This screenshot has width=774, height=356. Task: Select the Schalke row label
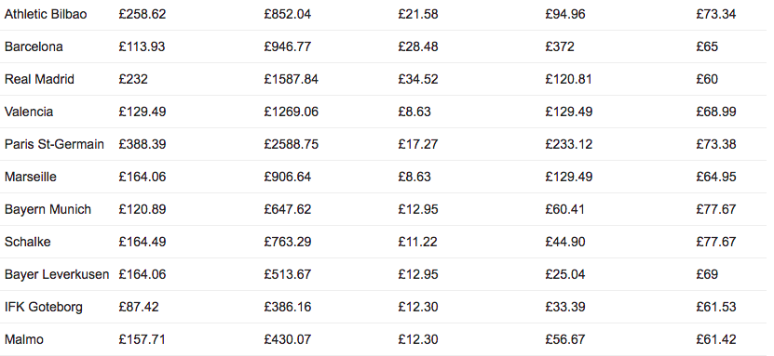(x=28, y=242)
